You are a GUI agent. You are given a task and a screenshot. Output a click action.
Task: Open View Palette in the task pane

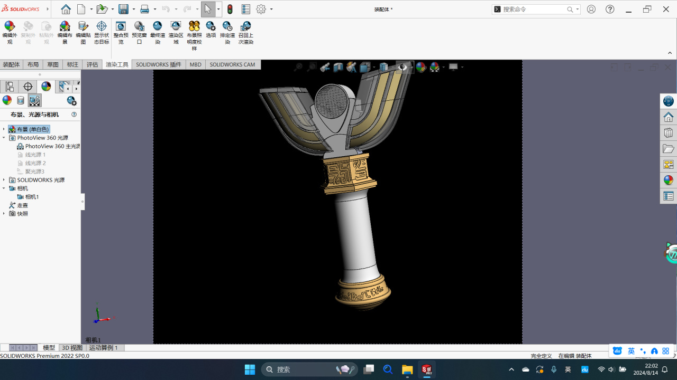coord(669,165)
